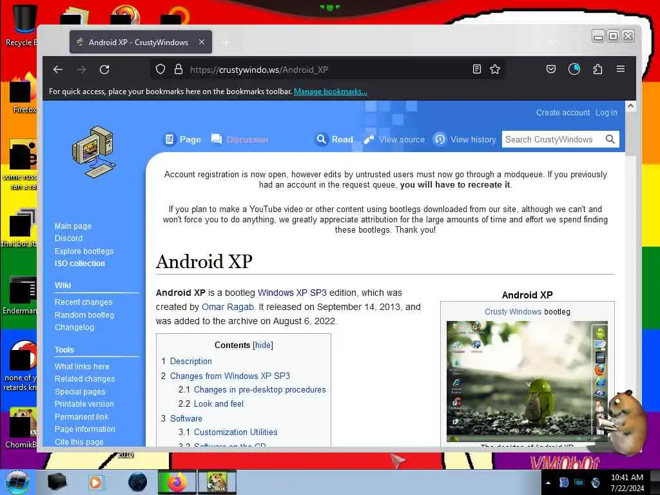This screenshot has width=660, height=495.
Task: Open the Page information sidebar link
Action: coord(84,429)
